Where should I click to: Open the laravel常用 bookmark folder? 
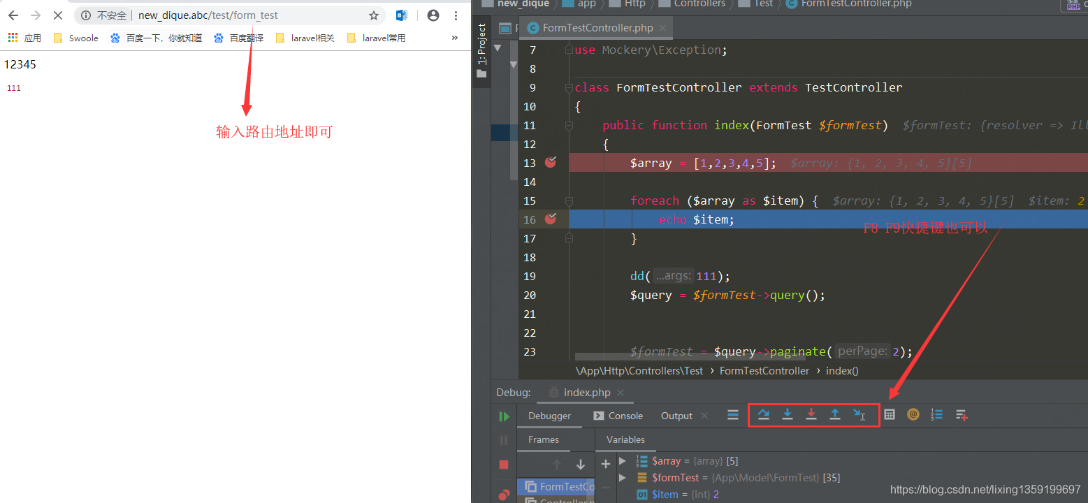pyautogui.click(x=376, y=38)
